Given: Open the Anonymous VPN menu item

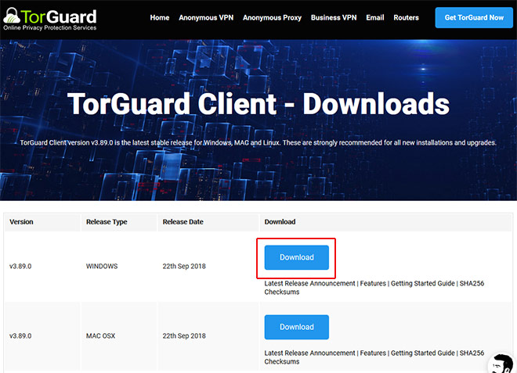Looking at the screenshot, I should click(x=206, y=18).
